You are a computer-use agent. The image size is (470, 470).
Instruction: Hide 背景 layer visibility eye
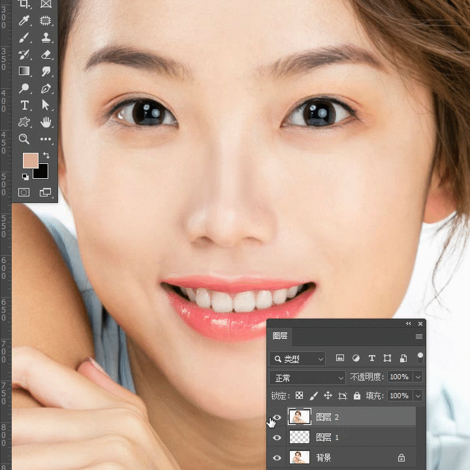[x=277, y=458]
